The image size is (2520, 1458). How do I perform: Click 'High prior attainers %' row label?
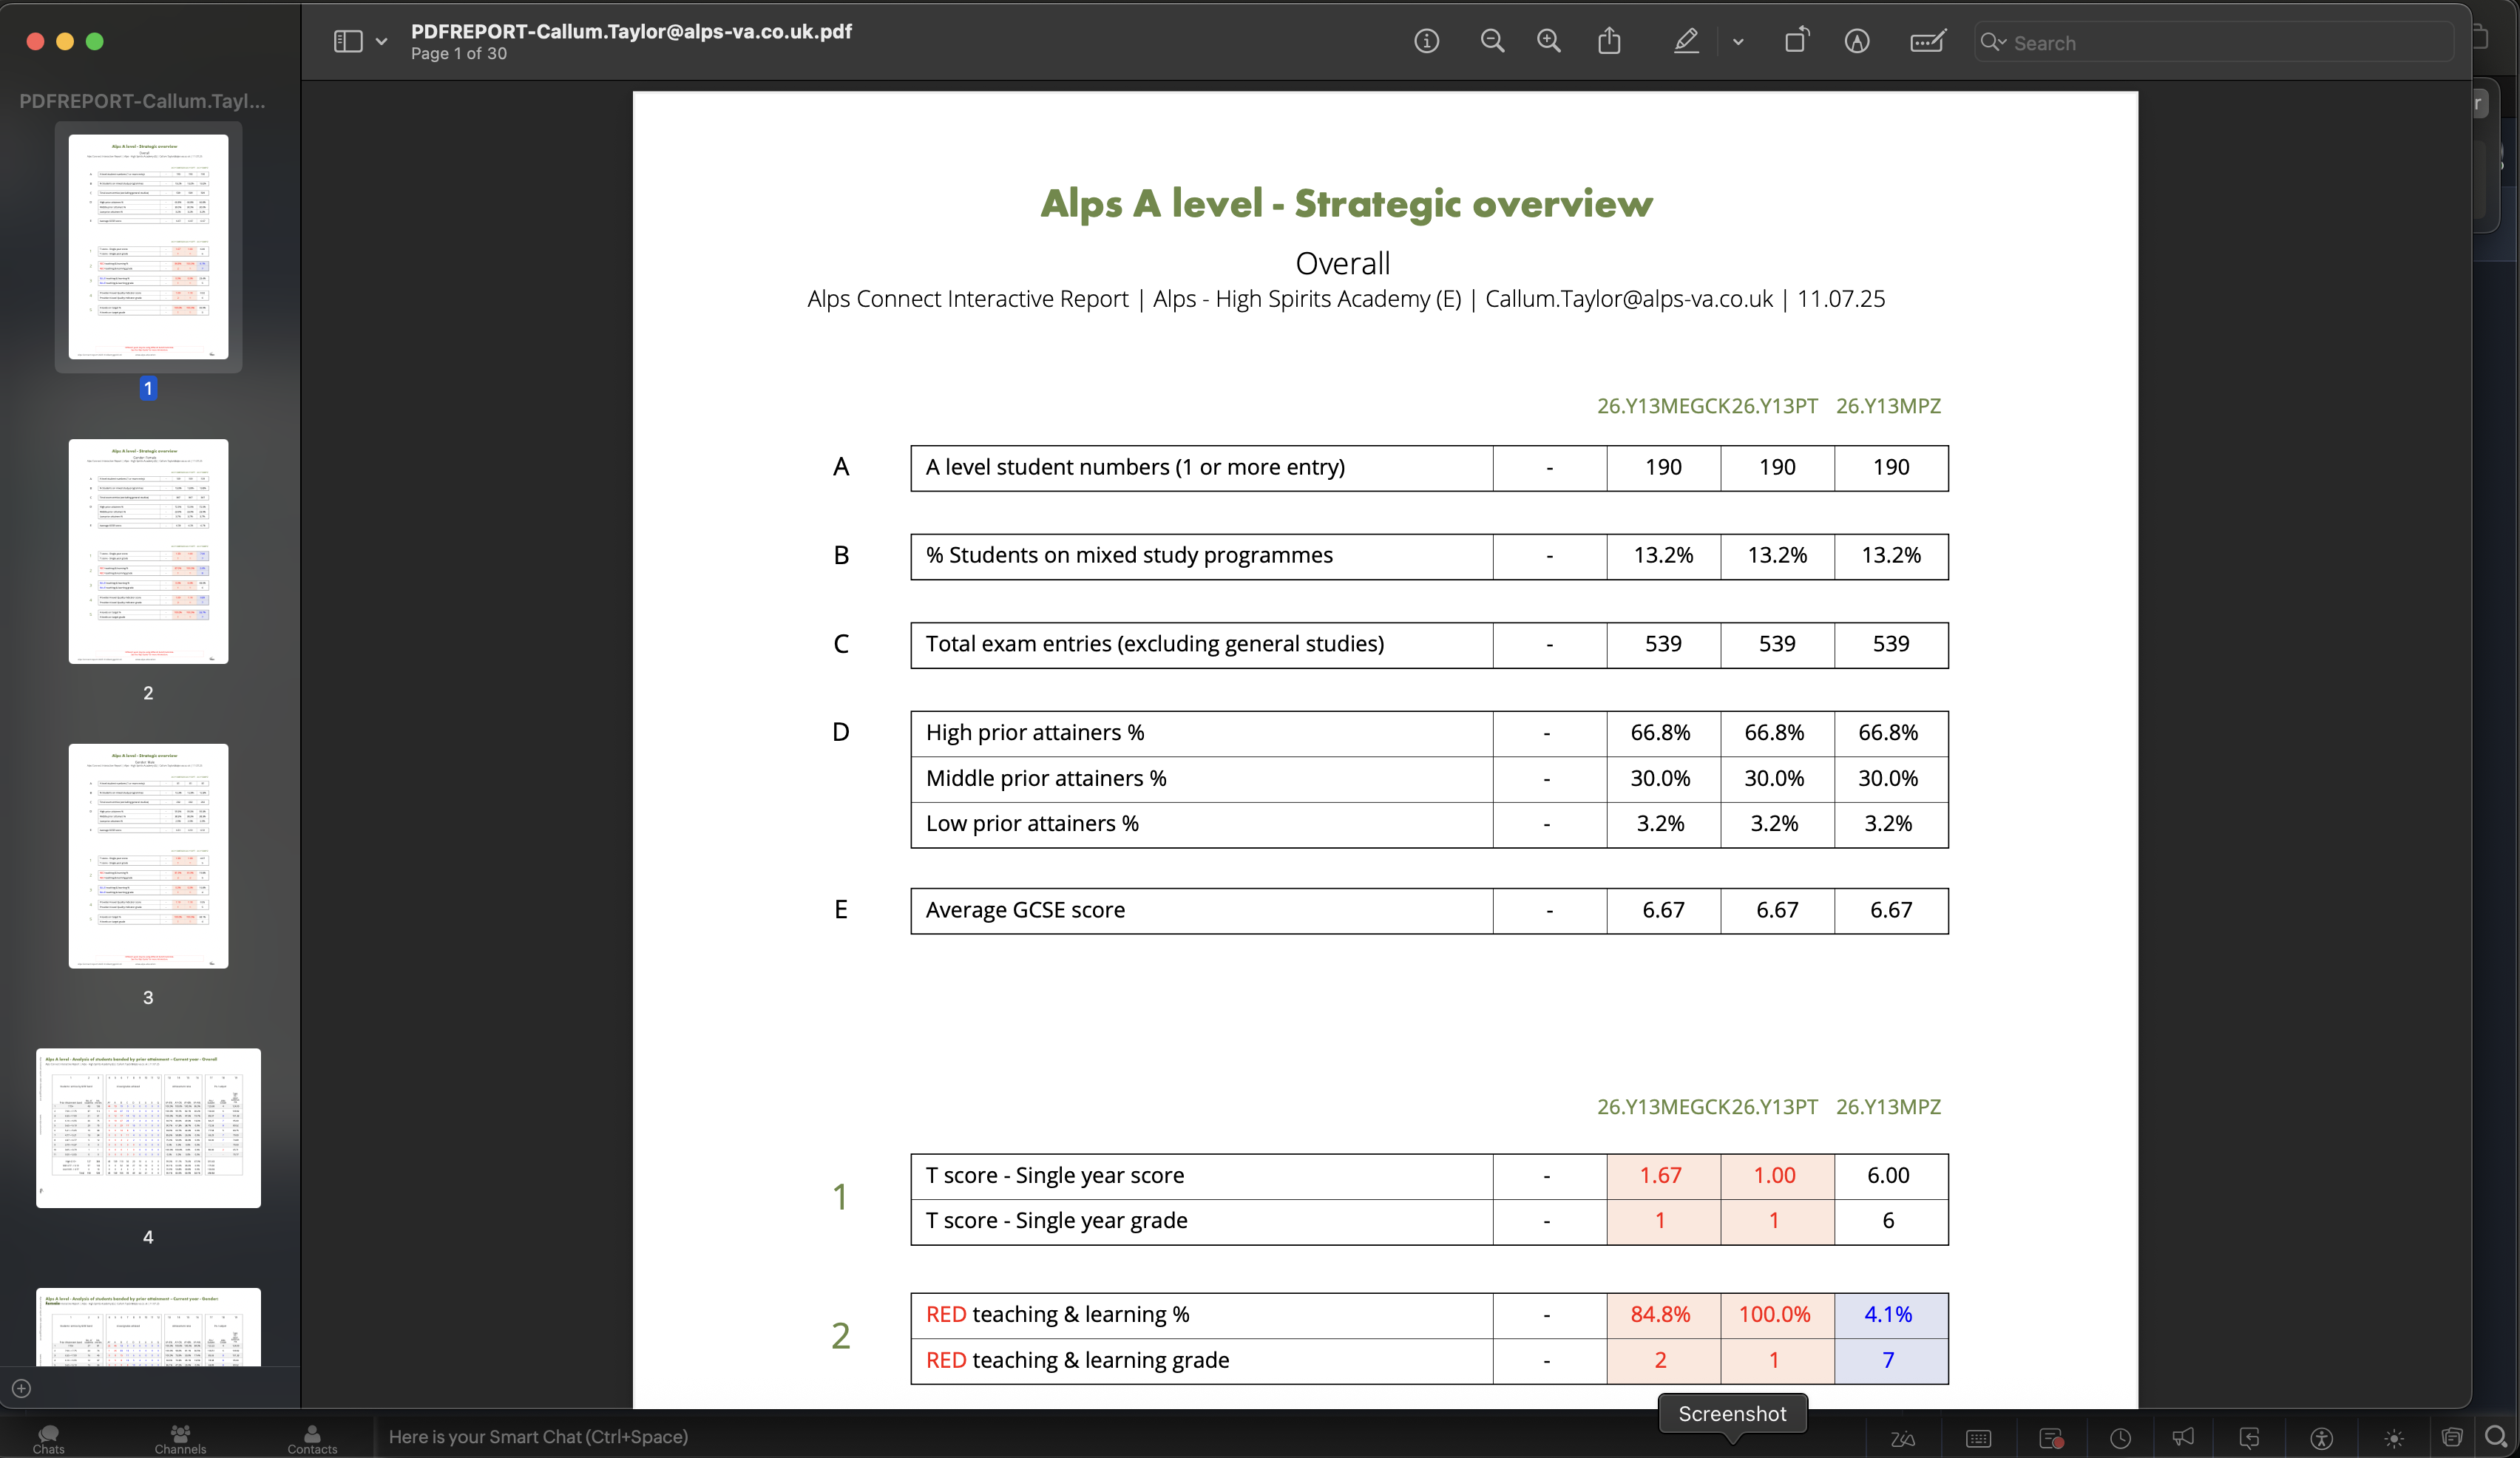pyautogui.click(x=1035, y=733)
